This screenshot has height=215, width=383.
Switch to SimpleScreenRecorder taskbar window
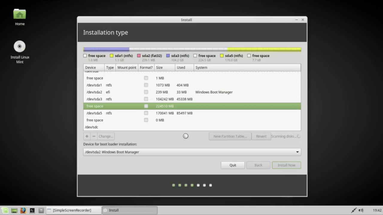tap(74, 210)
